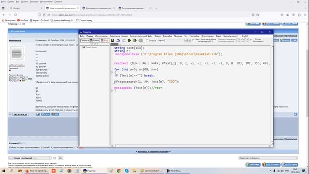The image size is (309, 174).
Task: Open Собрать запускной файл menu
Action: click(141, 36)
